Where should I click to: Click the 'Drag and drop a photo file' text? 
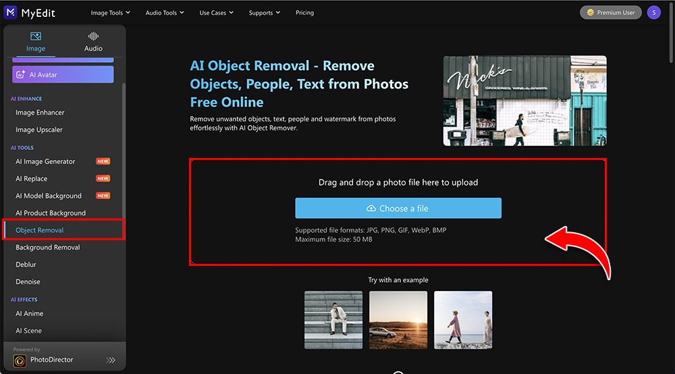click(x=398, y=182)
